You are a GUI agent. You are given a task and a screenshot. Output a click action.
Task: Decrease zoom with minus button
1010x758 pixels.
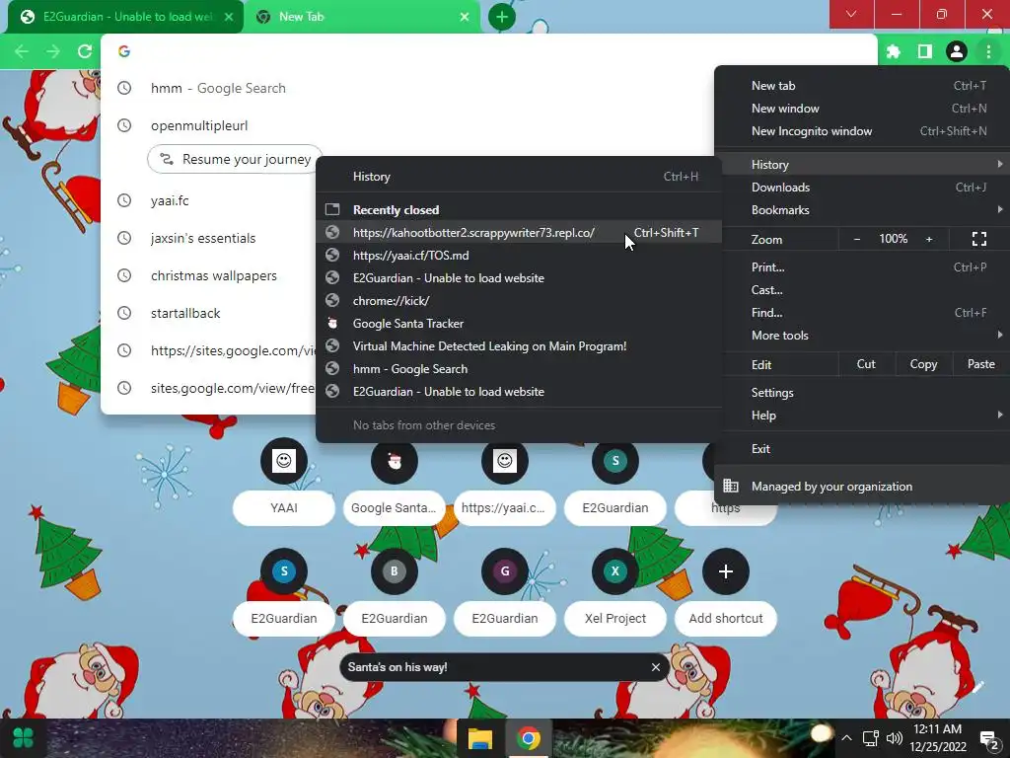pos(857,239)
